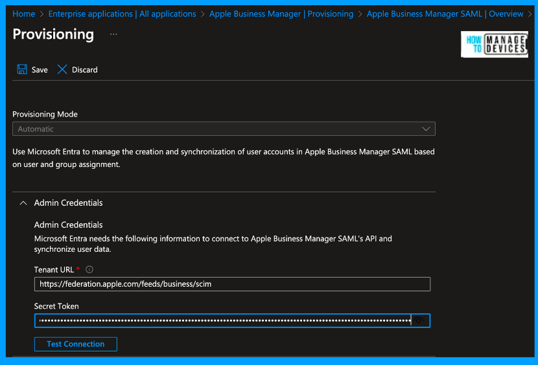Click the Discard X icon
Viewport: 538px width, 365px height.
tap(62, 69)
